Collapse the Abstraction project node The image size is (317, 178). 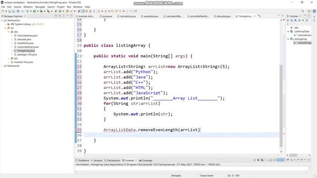coord(2,20)
